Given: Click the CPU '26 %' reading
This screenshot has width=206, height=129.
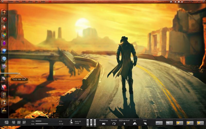Looking at the screenshot, I should point(61,121).
